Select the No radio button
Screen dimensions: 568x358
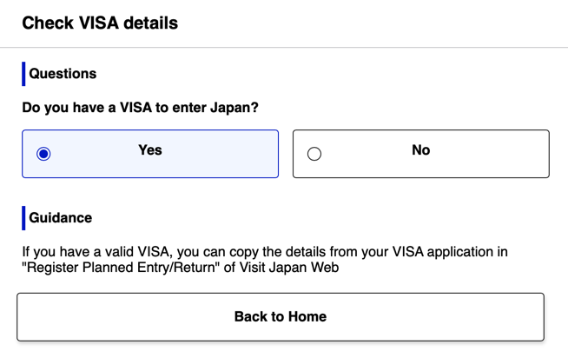(314, 154)
